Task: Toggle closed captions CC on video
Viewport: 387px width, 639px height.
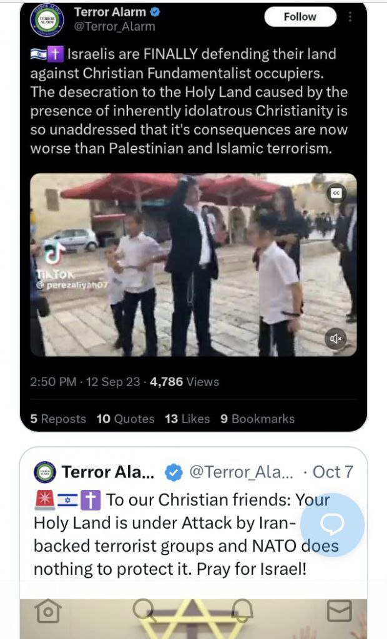Action: [x=336, y=193]
